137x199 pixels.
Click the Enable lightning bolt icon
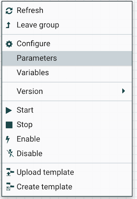8,139
